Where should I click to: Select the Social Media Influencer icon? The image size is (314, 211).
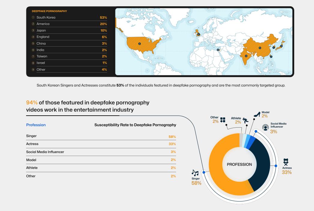point(265,127)
